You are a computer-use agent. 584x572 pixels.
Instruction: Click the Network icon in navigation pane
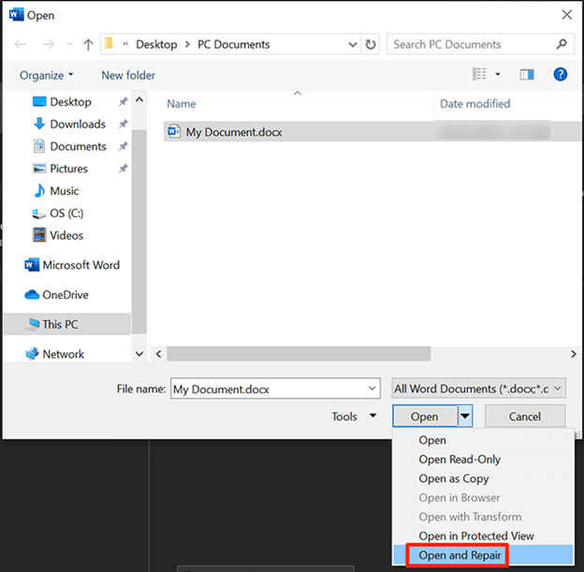click(x=63, y=354)
